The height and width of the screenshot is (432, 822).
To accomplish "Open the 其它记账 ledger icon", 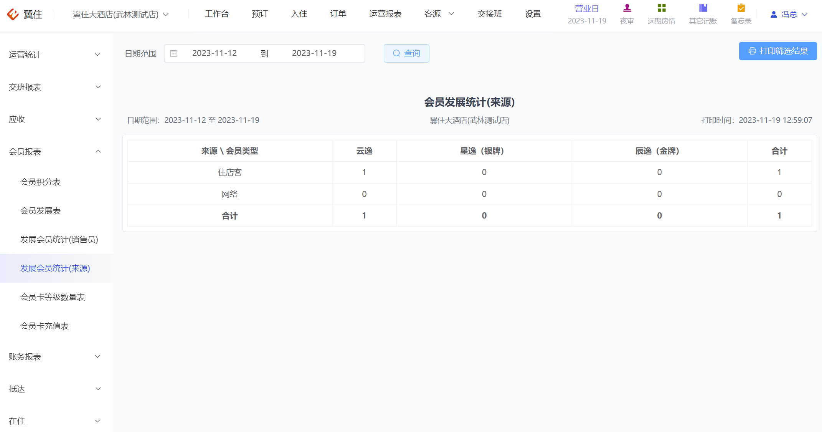I will coord(703,8).
